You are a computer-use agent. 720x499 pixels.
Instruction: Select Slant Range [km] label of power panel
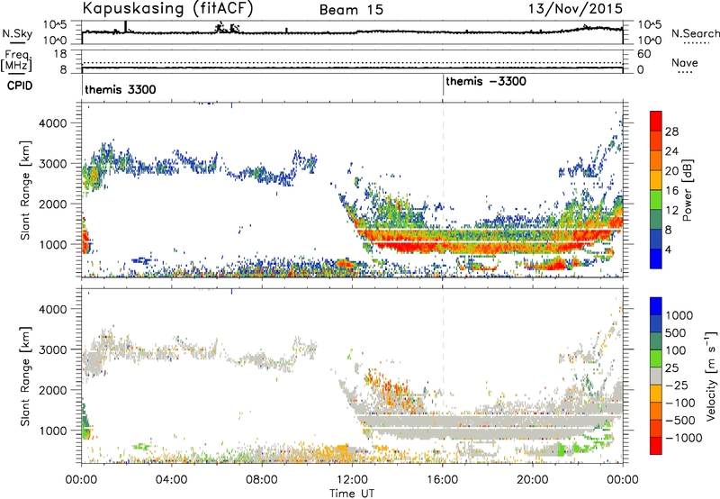[x=25, y=191]
